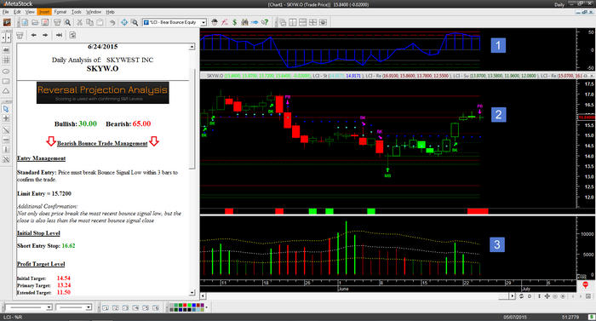Screen dimensions: 596x321
Task: Click the question mark help pointer icon
Action: [265, 22]
